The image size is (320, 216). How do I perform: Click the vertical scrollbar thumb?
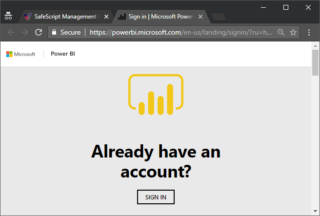click(315, 62)
